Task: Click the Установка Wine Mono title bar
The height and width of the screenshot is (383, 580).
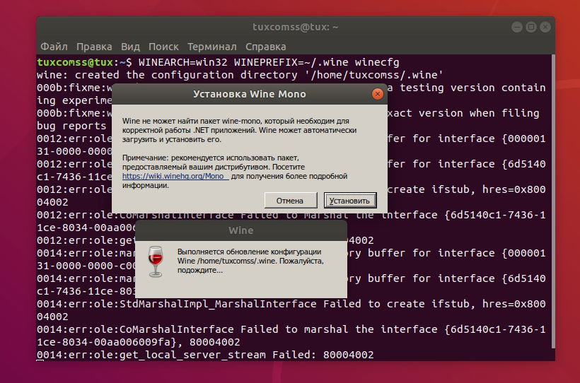Action: tap(249, 94)
